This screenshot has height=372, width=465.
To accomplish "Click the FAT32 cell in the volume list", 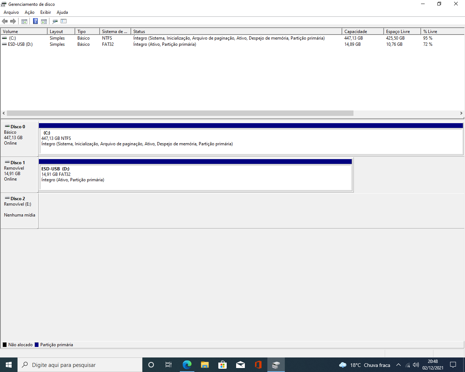I will coord(108,44).
